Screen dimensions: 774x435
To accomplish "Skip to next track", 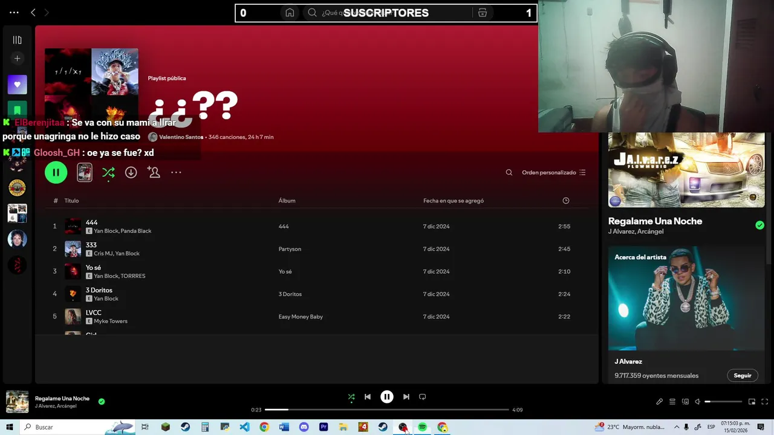I will tap(406, 397).
